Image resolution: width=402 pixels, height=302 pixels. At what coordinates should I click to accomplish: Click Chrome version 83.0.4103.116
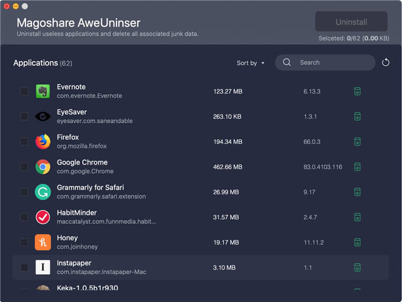pos(323,167)
